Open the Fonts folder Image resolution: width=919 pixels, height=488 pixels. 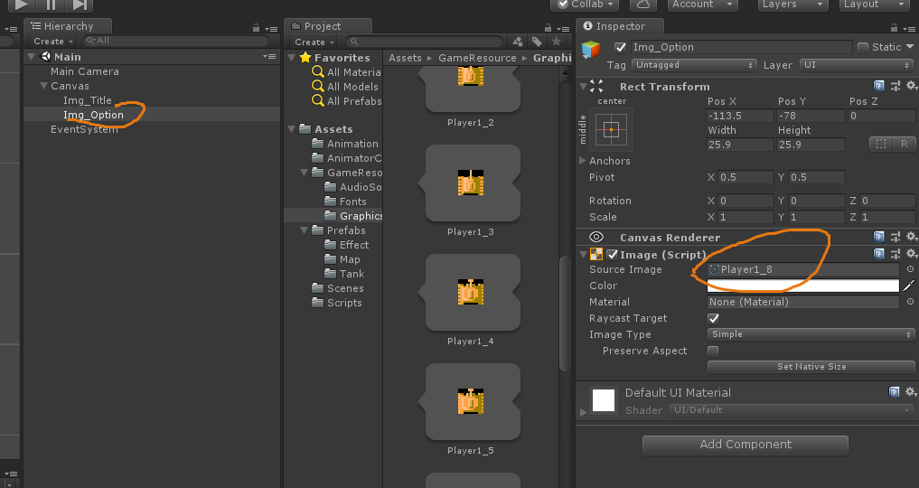(x=346, y=202)
